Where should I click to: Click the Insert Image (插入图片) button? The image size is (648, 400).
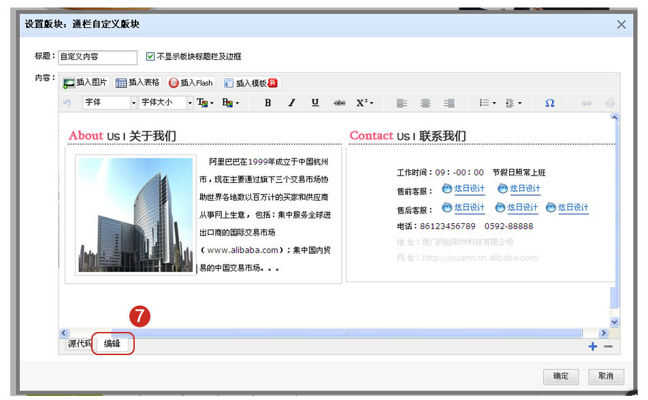(x=84, y=82)
